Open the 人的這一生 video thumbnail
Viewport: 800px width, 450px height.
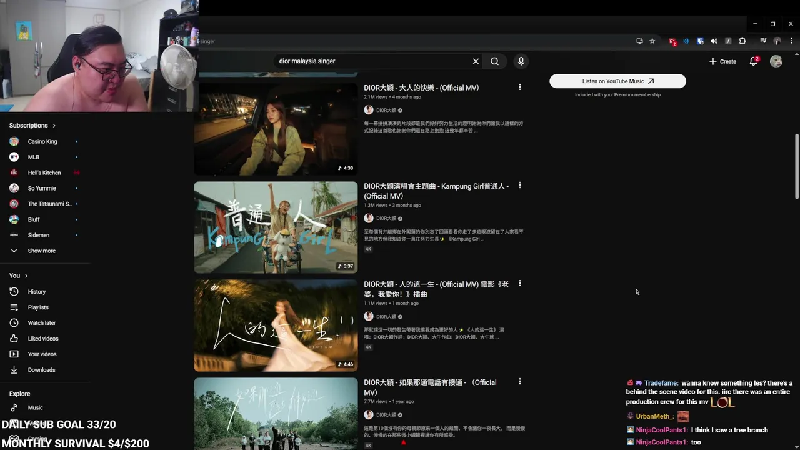tap(276, 326)
